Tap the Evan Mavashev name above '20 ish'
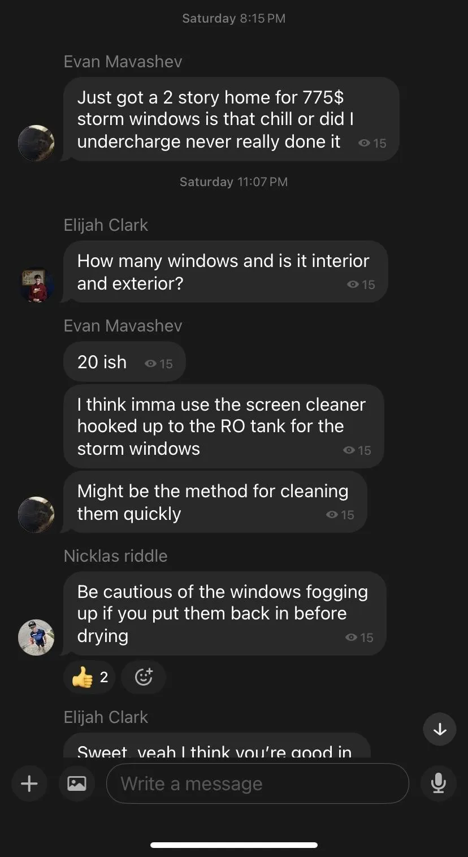The width and height of the screenshot is (468, 857). pos(123,325)
